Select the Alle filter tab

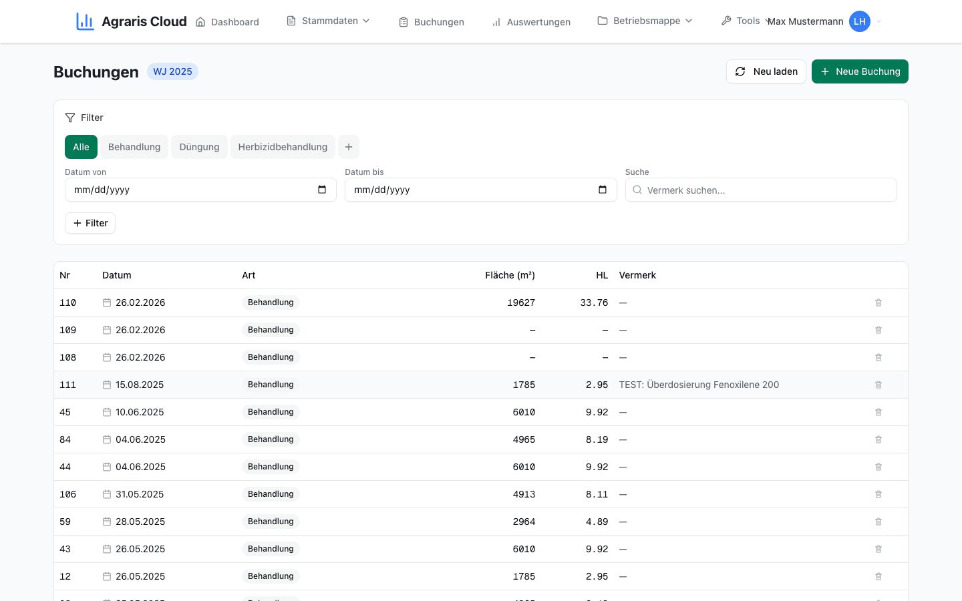pos(81,147)
